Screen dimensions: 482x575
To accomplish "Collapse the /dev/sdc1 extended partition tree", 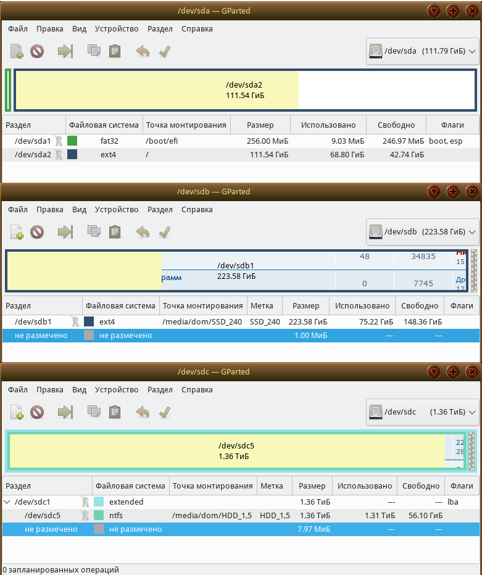I will [x=7, y=502].
